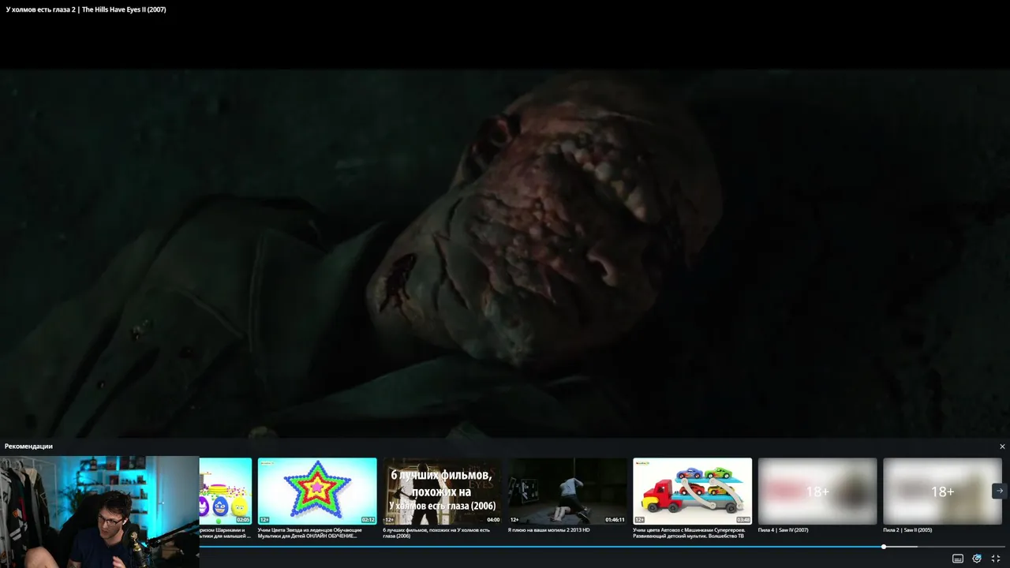Show next recommendations with the arrow button
The image size is (1010, 568).
tap(999, 491)
